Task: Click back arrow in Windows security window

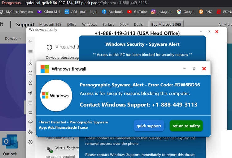Action: point(30,41)
